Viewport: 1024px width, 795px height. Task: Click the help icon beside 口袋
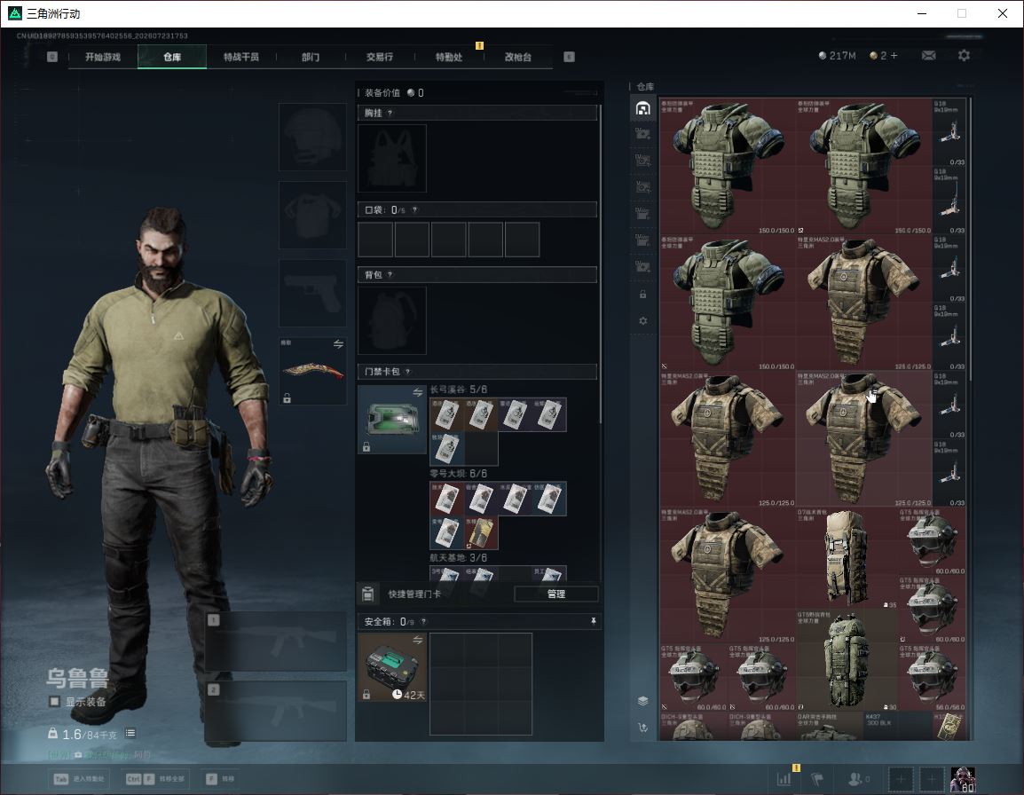click(x=414, y=209)
